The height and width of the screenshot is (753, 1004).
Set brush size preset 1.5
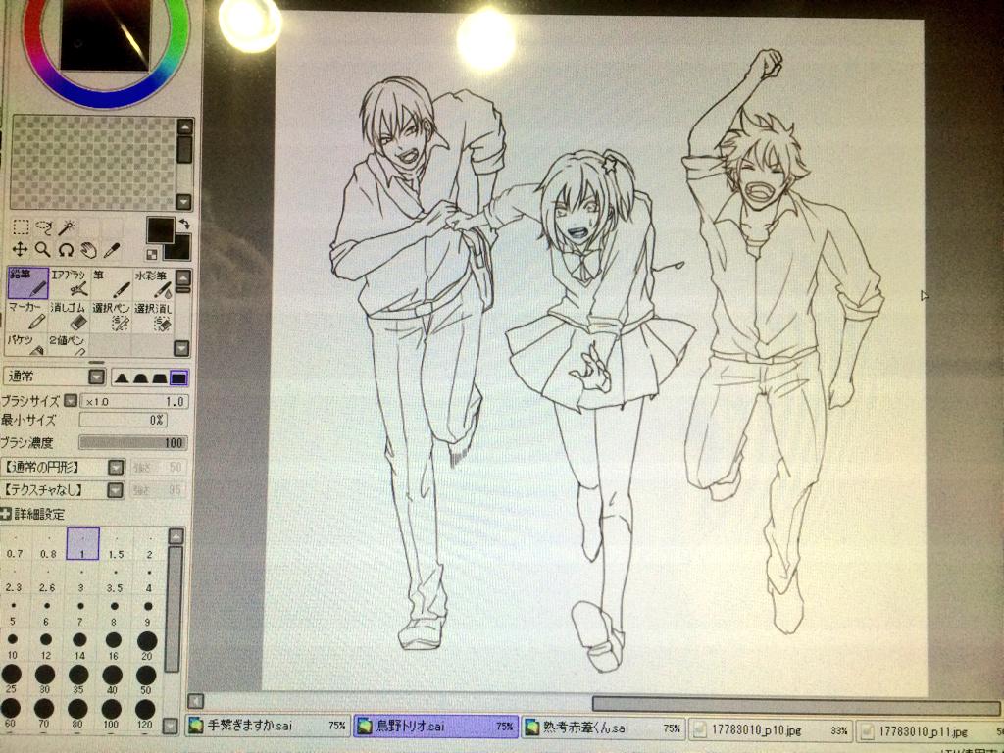pyautogui.click(x=116, y=545)
